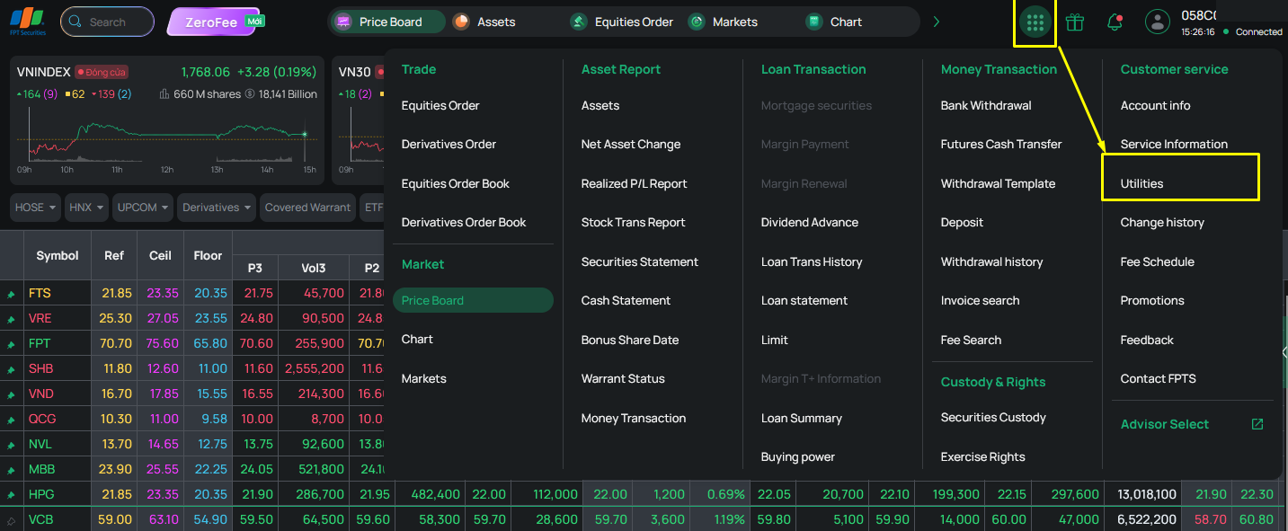Open the gift rewards icon
This screenshot has width=1288, height=531.
[1075, 22]
